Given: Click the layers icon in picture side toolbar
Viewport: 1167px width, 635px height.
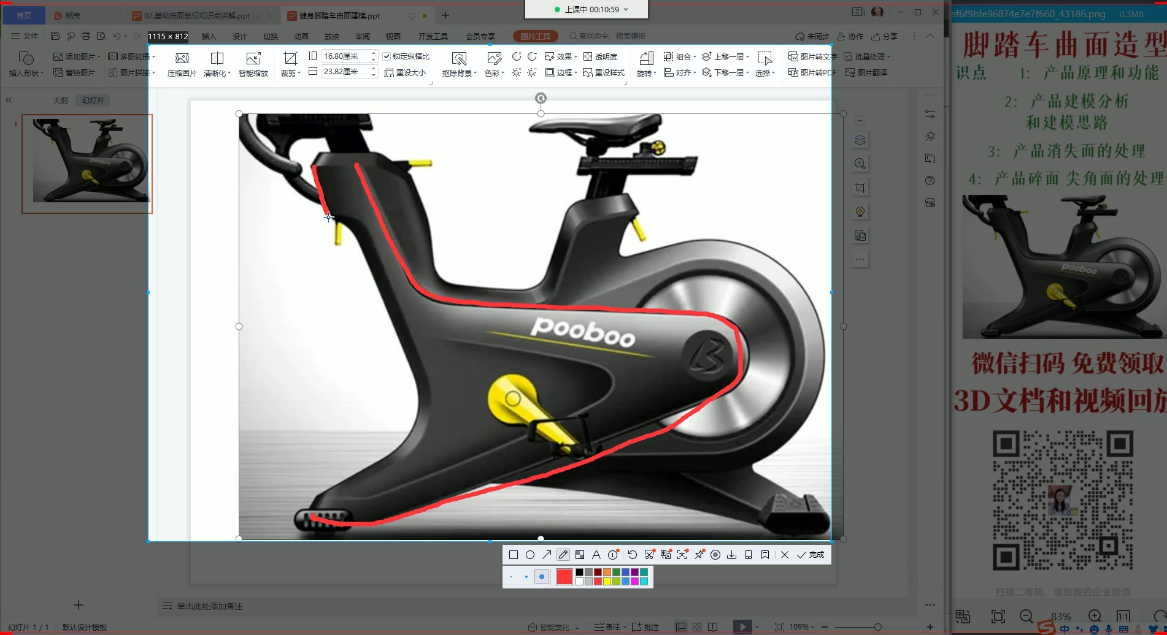Looking at the screenshot, I should (860, 140).
